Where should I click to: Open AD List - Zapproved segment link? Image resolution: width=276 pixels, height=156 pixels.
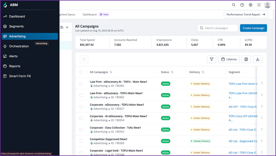click(243, 141)
